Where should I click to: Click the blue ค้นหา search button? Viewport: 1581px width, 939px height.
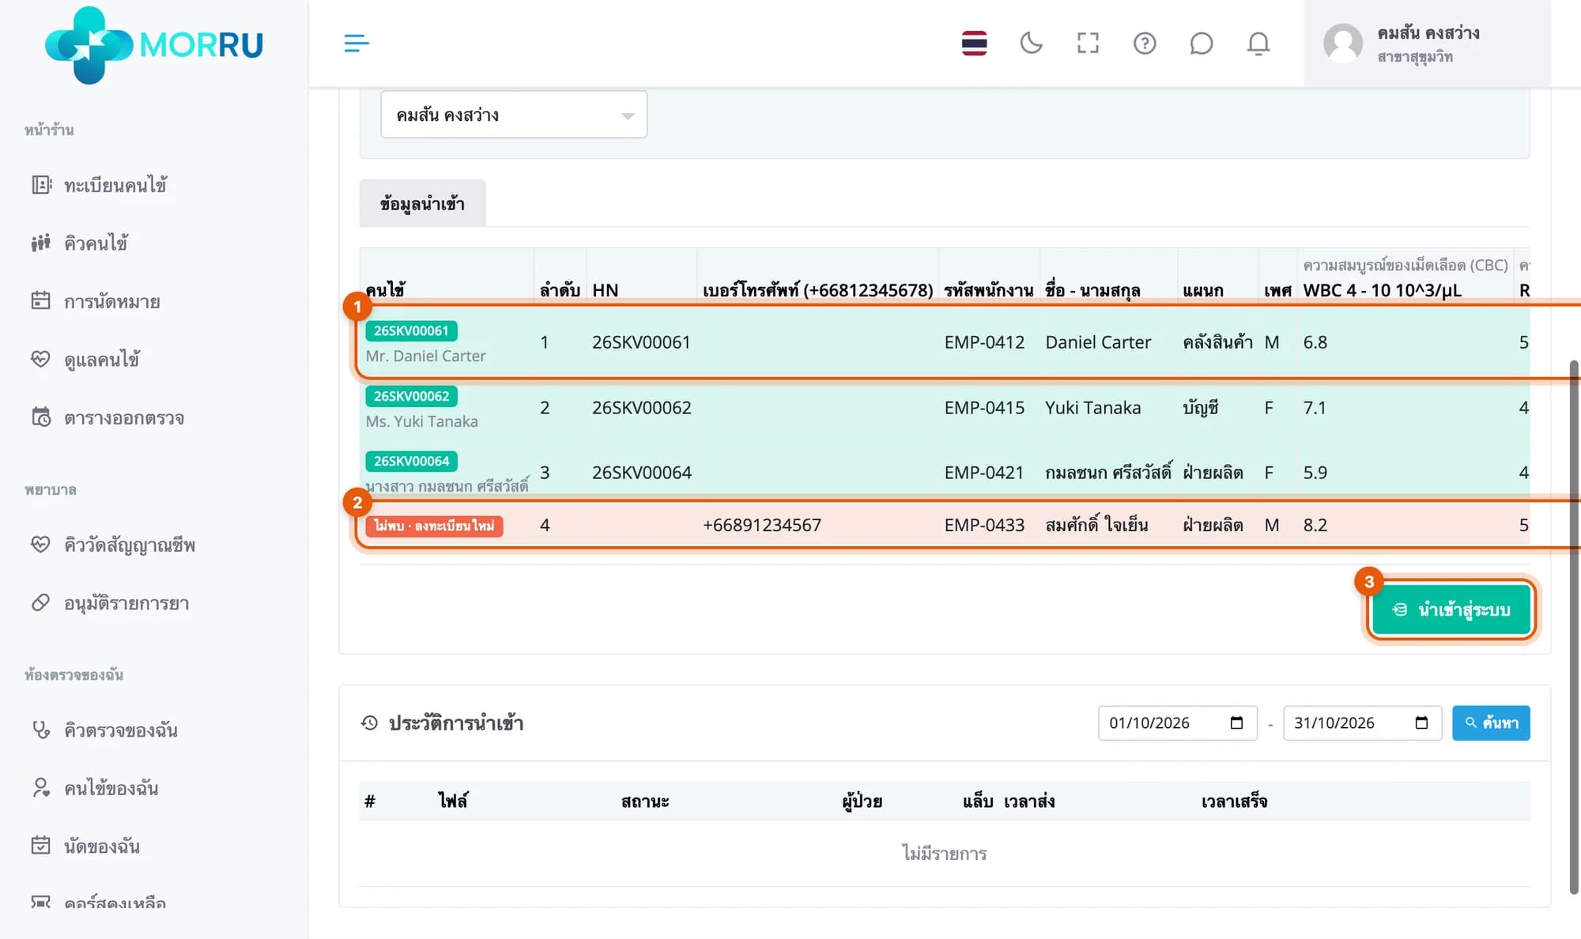[1491, 722]
